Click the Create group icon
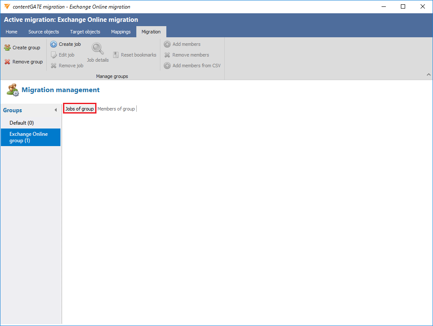This screenshot has height=326, width=433. point(7,48)
